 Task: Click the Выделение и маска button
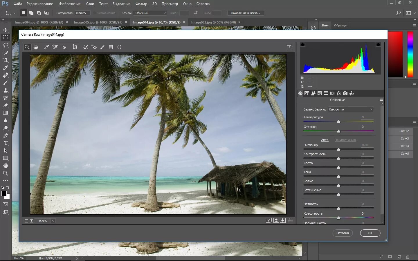coord(246,13)
